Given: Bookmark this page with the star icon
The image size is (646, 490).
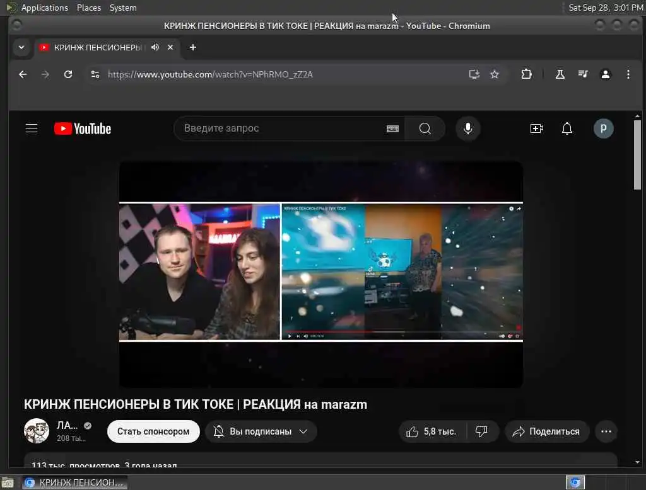Looking at the screenshot, I should pos(495,74).
